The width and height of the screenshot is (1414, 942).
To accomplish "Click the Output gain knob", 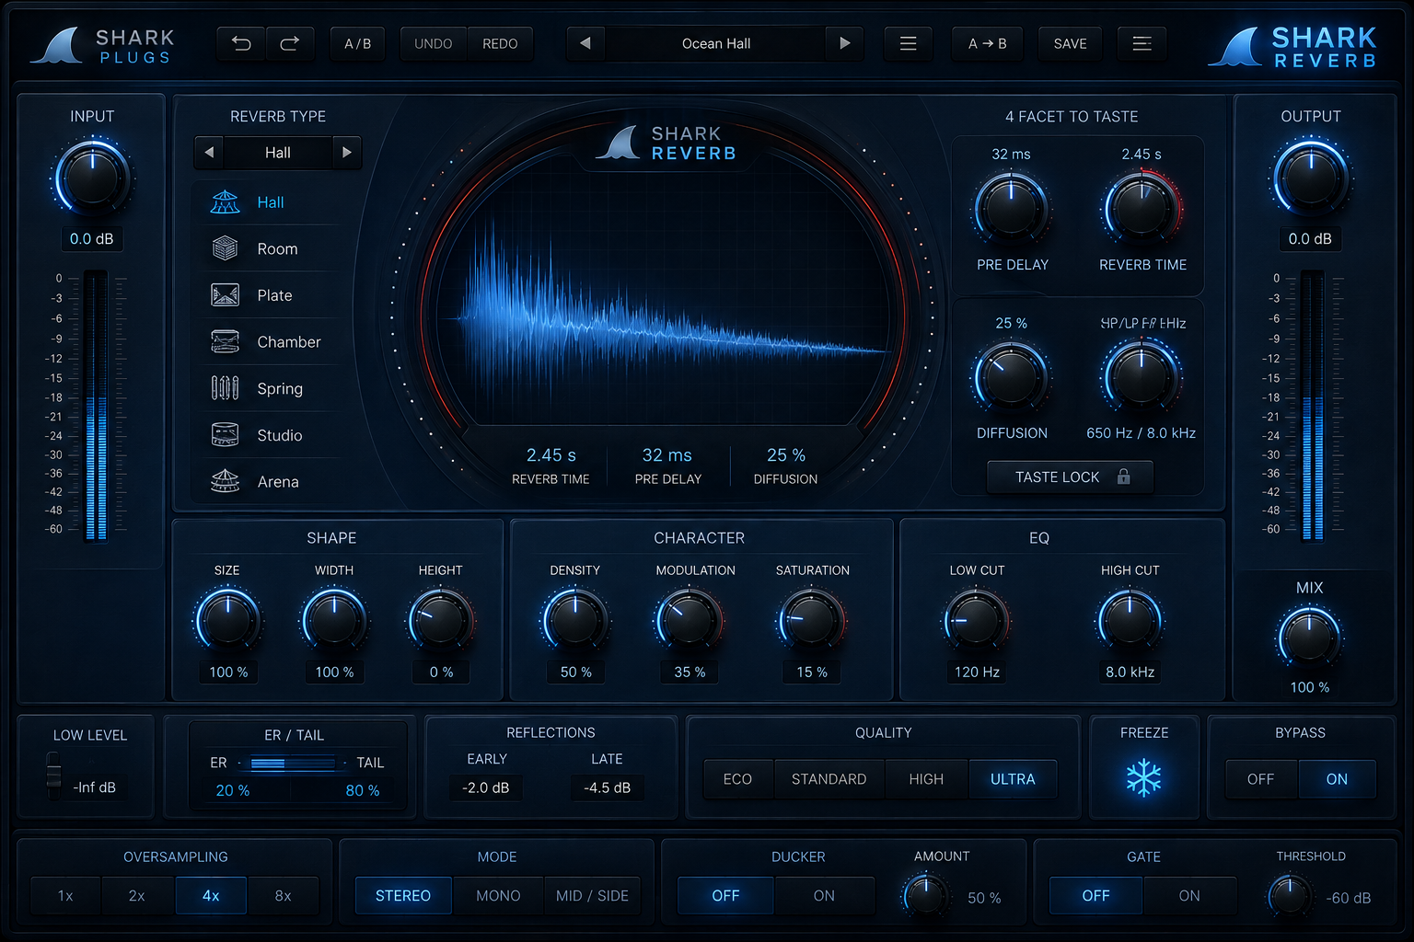I will click(1311, 178).
